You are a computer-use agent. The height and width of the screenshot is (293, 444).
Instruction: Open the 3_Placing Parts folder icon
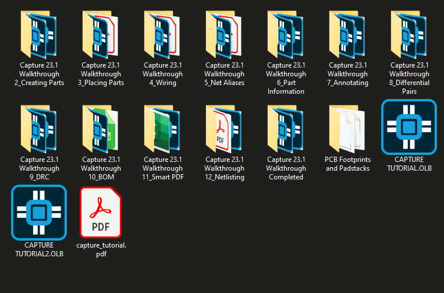pyautogui.click(x=101, y=34)
